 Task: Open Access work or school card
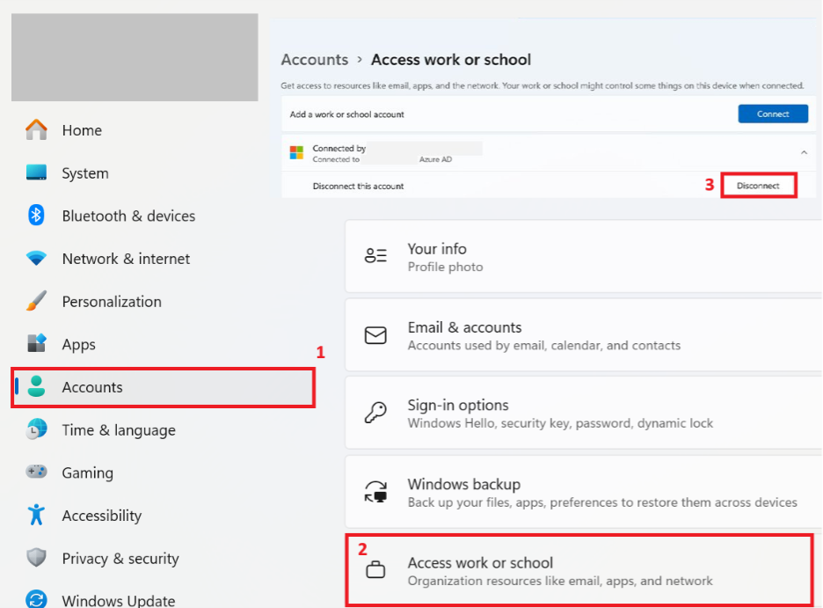579,570
